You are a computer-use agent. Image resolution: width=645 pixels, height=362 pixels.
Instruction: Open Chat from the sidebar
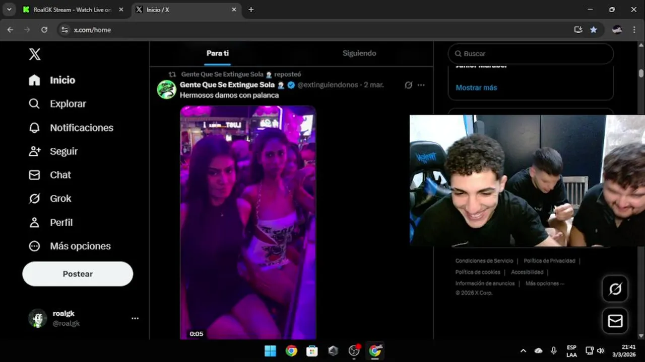pos(50,175)
